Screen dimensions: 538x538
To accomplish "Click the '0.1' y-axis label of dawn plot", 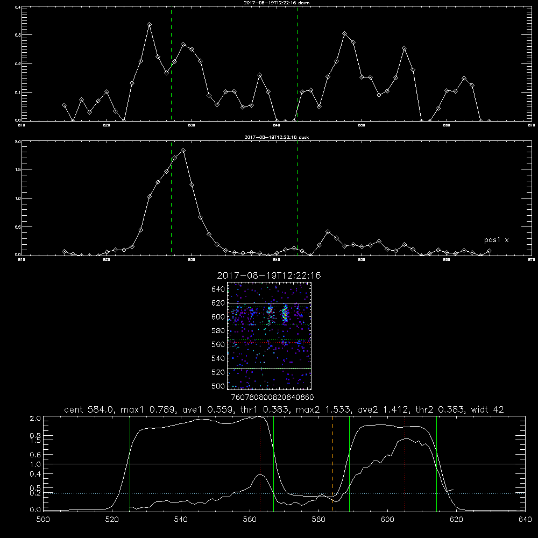I will 18,93.
